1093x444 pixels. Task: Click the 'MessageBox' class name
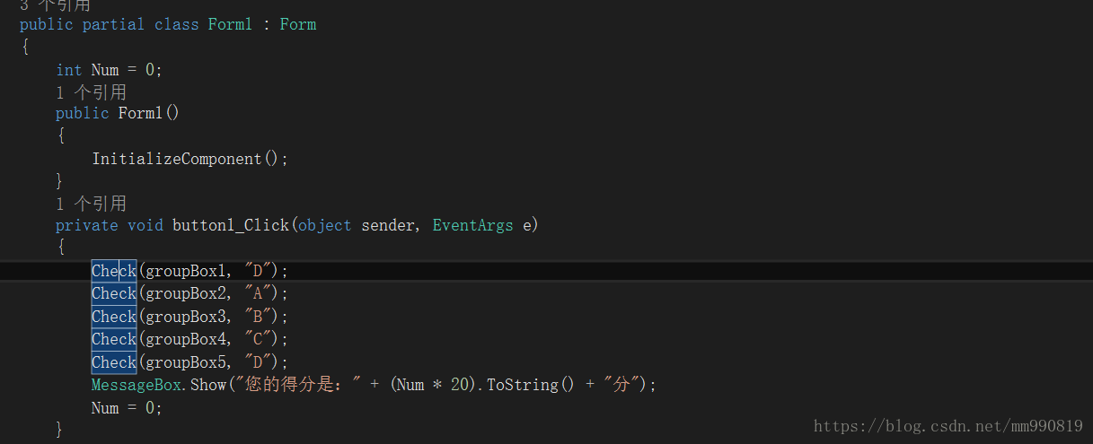coord(136,385)
